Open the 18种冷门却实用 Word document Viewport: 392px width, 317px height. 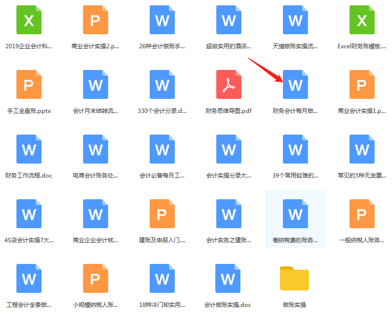[162, 277]
